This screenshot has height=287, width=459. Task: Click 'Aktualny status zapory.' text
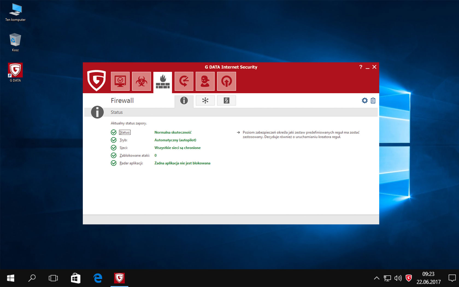(129, 123)
